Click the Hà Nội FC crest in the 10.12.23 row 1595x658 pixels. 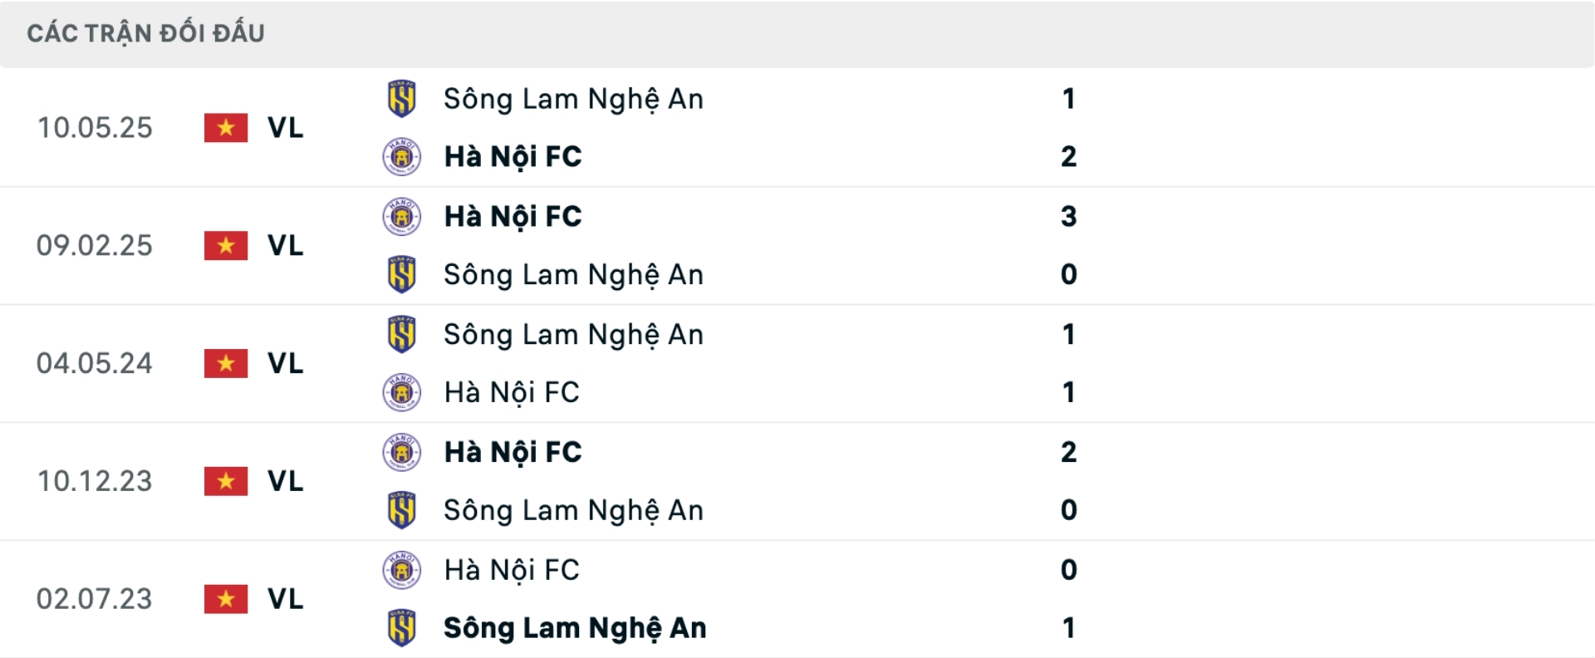point(401,453)
